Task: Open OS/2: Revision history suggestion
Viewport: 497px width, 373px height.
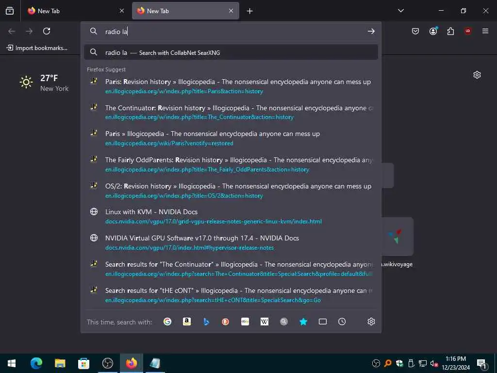Action: pos(231,190)
